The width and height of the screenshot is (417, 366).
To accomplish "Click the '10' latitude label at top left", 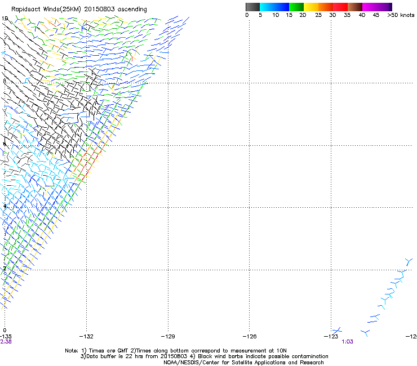I will tap(5, 19).
